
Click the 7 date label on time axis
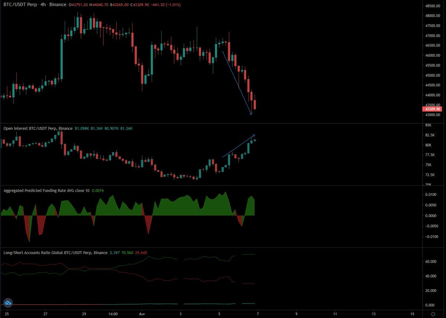[258, 314]
